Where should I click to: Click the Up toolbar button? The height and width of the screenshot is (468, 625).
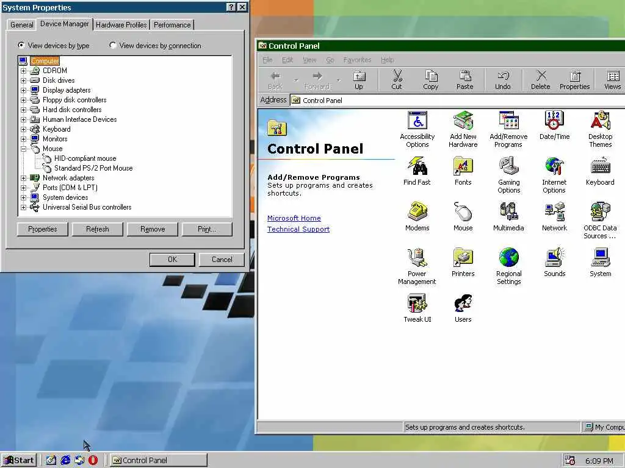[359, 80]
